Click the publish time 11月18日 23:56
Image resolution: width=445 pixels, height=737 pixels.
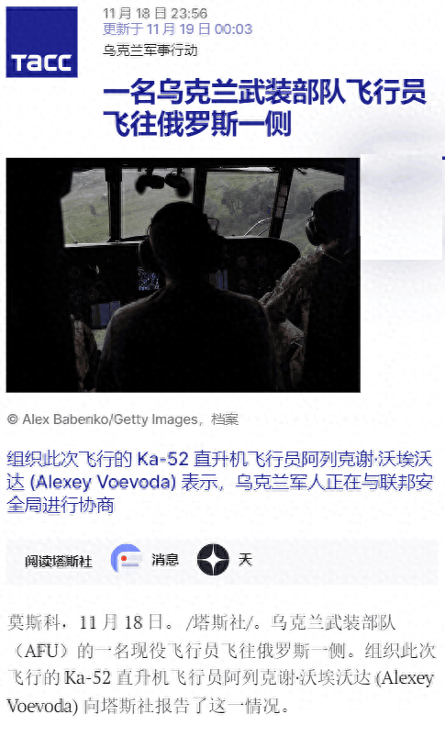tap(155, 14)
